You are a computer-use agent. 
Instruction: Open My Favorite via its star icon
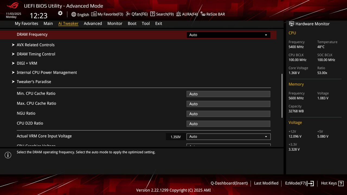point(94,14)
